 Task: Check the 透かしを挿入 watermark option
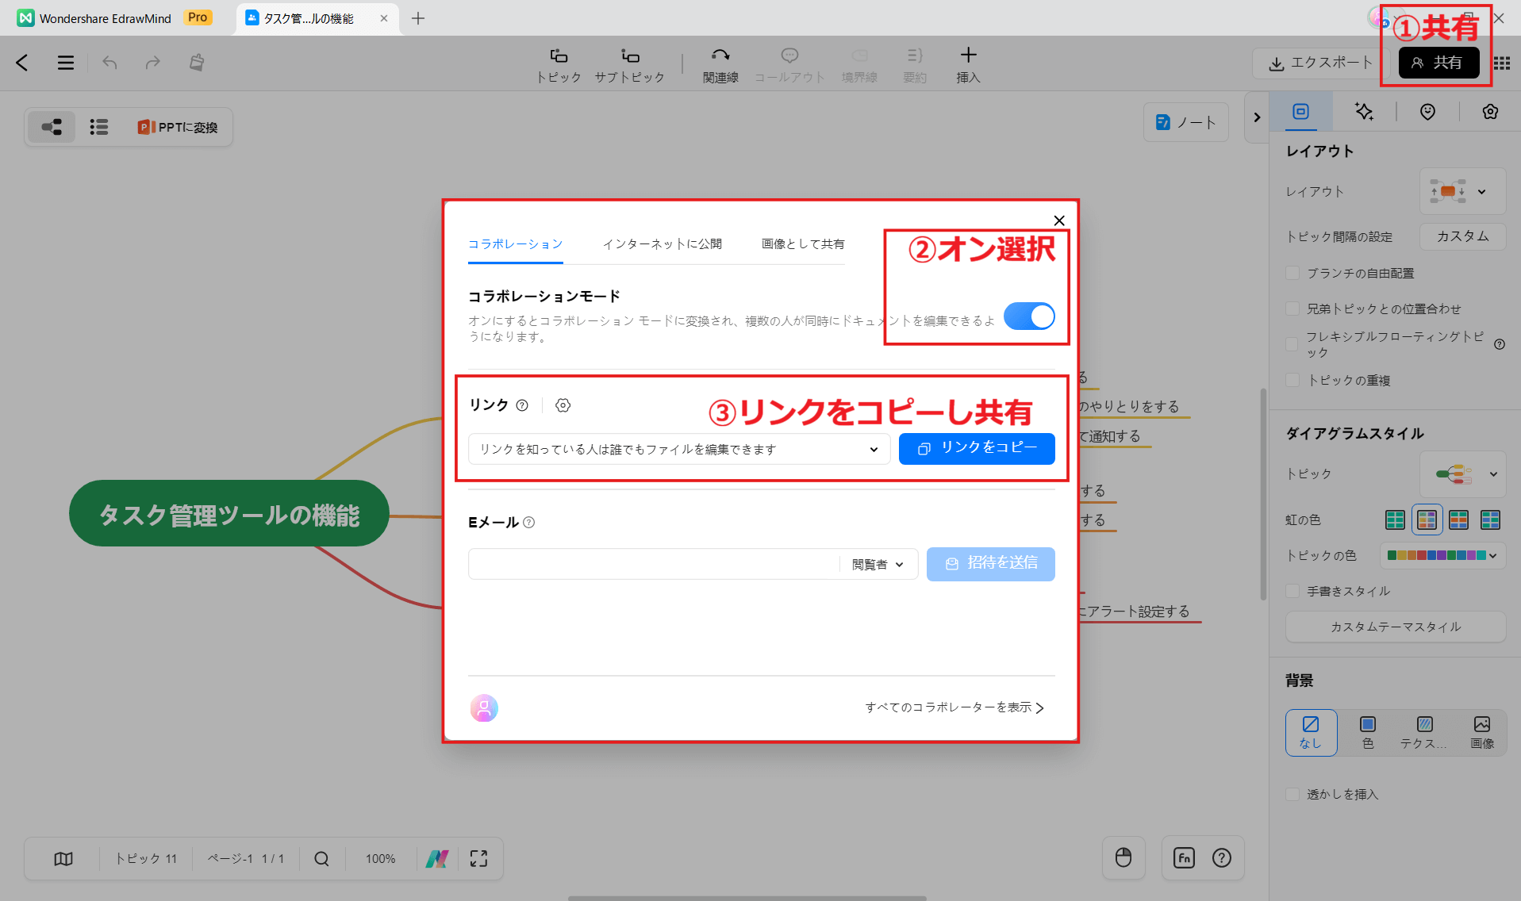[1292, 794]
